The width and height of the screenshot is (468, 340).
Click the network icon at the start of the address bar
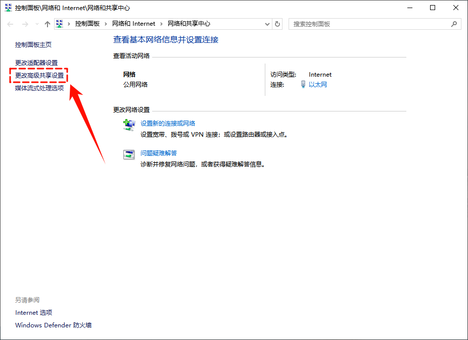coord(60,23)
